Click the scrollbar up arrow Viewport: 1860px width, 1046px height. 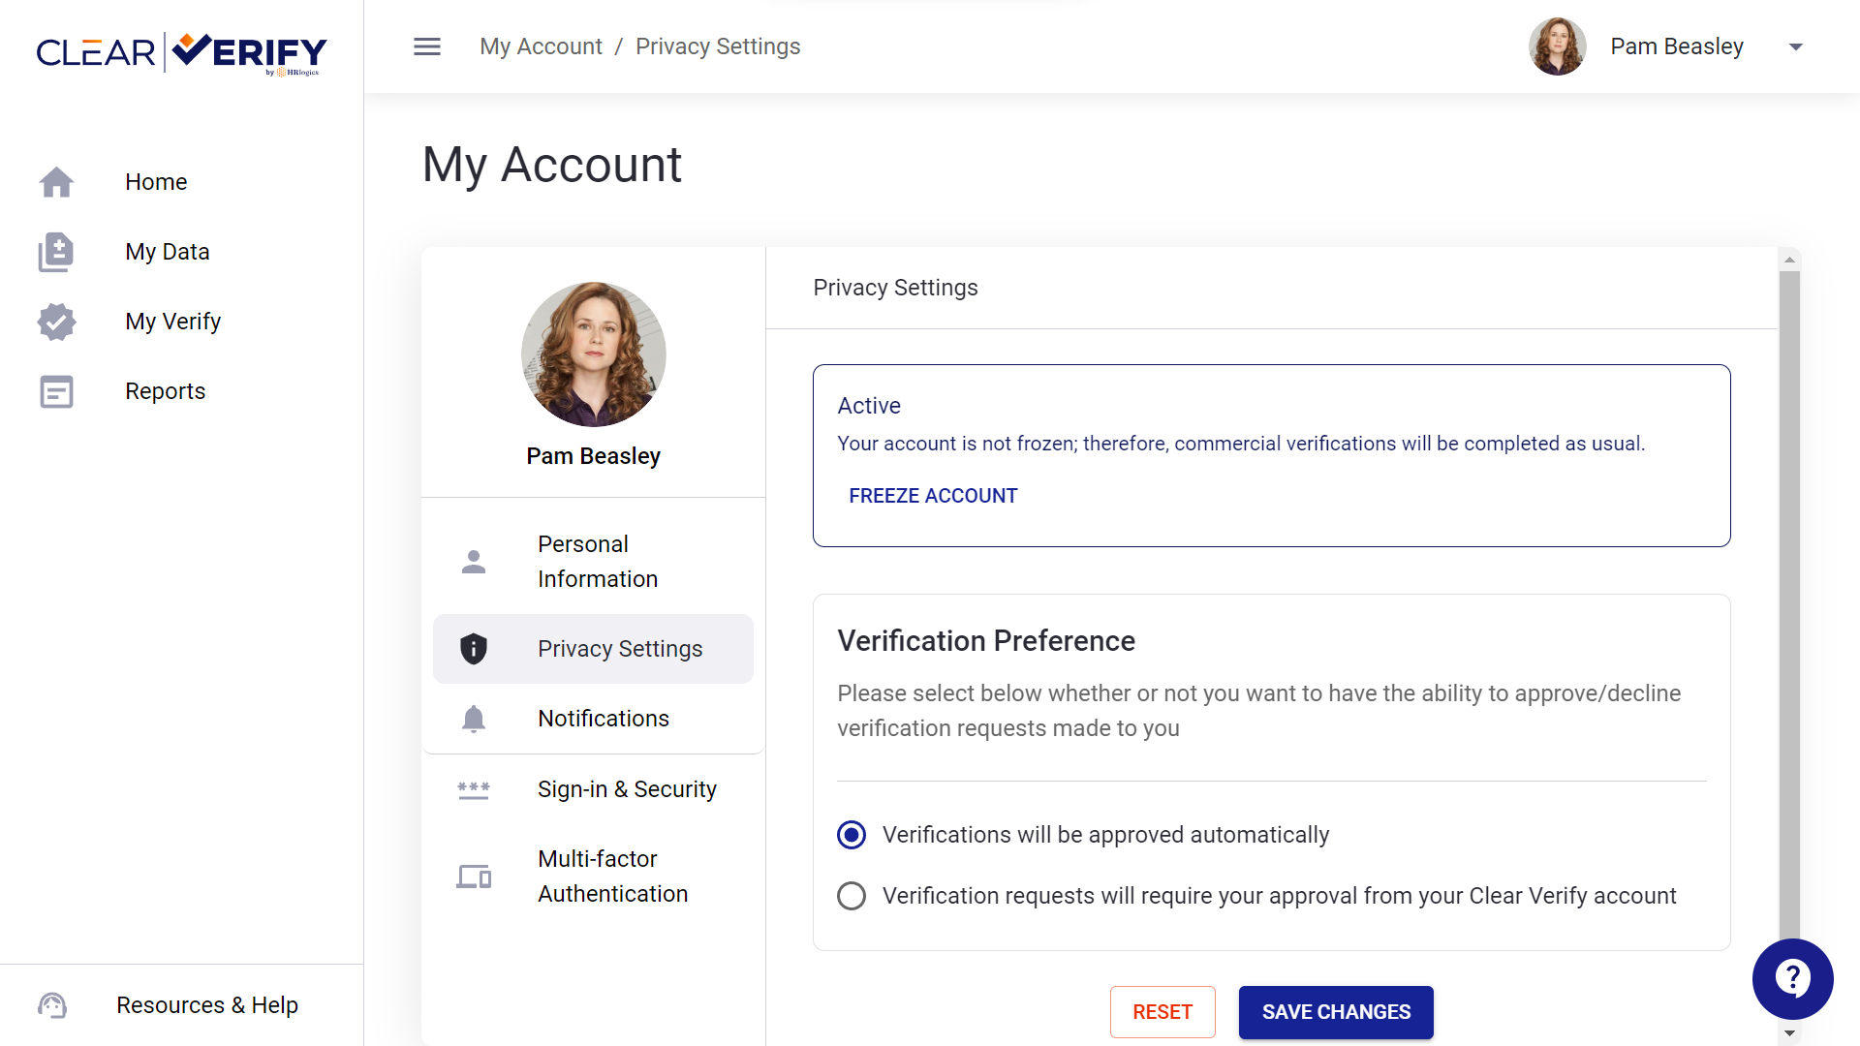coord(1789,260)
